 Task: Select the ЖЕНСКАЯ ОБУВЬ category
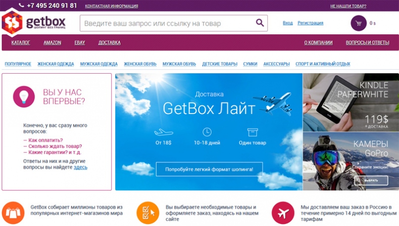[140, 64]
